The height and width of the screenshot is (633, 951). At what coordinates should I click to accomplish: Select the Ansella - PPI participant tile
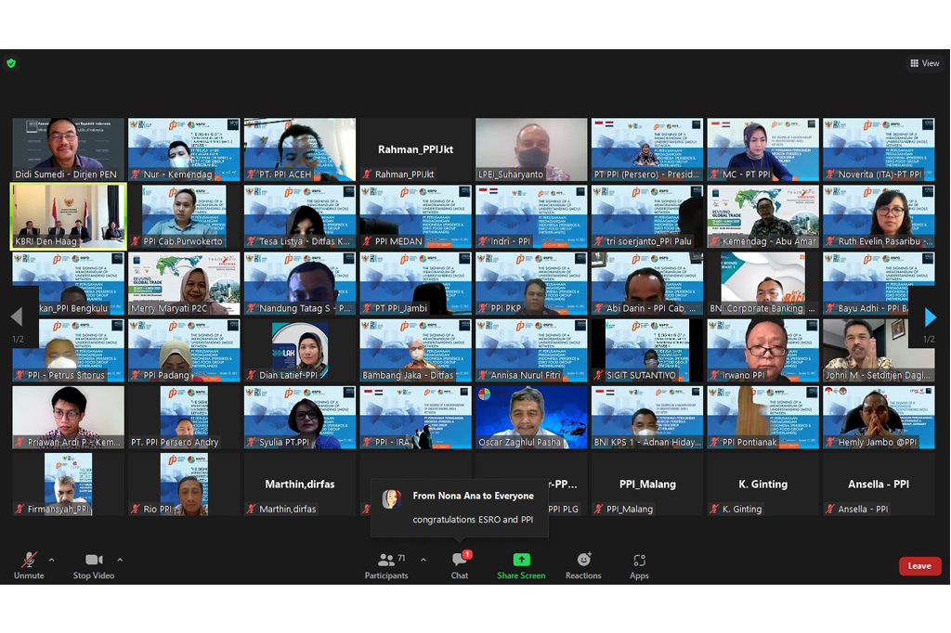pyautogui.click(x=879, y=484)
